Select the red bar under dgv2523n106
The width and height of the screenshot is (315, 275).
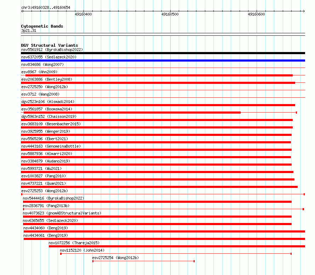(x=158, y=105)
